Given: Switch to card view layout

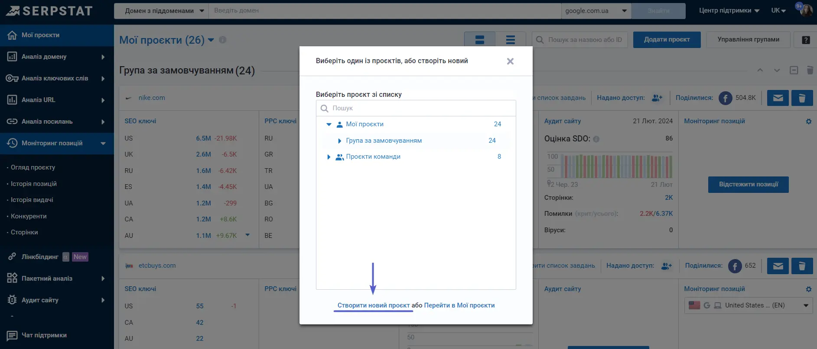Looking at the screenshot, I should 479,40.
